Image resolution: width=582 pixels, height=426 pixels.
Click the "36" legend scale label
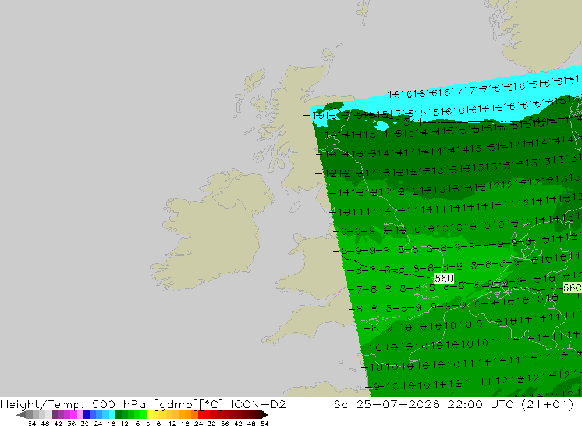[x=225, y=424]
